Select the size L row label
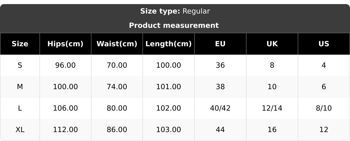This screenshot has height=141, width=350. [x=20, y=108]
